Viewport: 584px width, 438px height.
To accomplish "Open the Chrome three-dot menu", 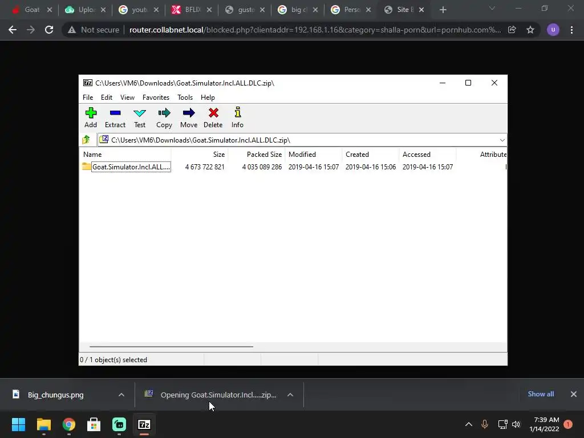I will pyautogui.click(x=571, y=30).
